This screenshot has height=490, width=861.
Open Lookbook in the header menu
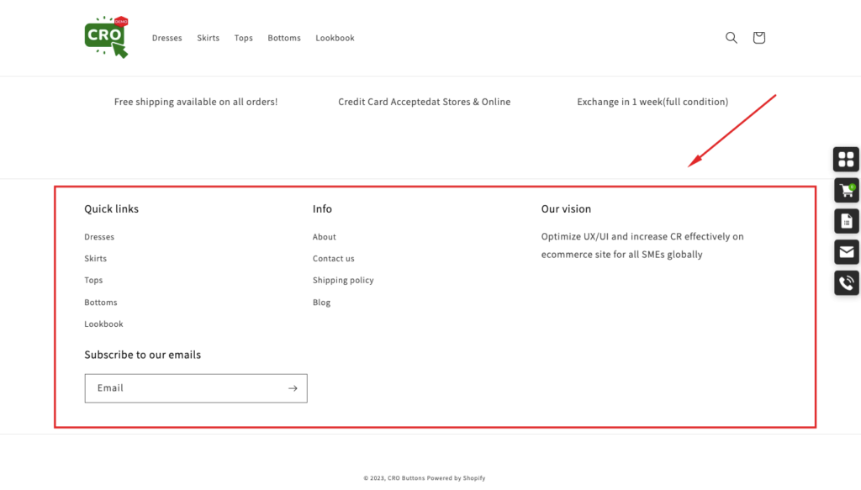coord(335,38)
